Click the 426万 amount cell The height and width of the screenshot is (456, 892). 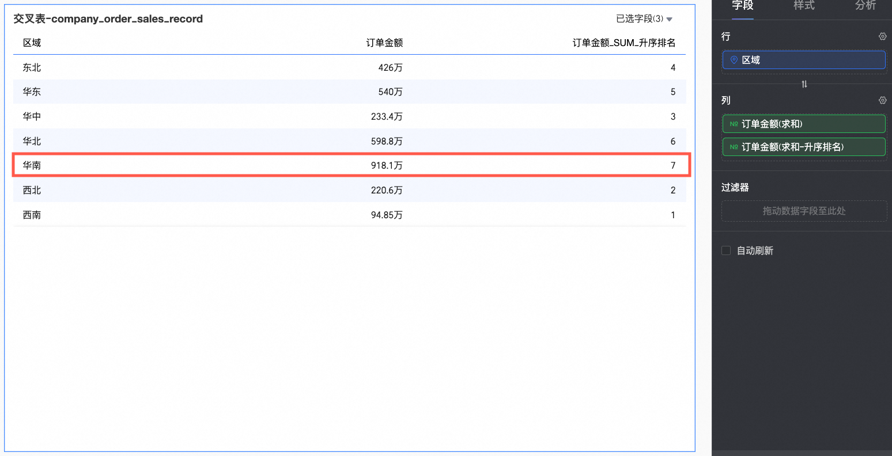tap(390, 67)
